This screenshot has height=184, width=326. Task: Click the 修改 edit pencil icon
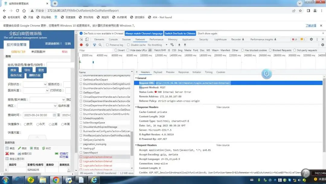point(19,148)
